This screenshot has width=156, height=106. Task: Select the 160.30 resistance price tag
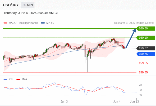click(x=146, y=29)
